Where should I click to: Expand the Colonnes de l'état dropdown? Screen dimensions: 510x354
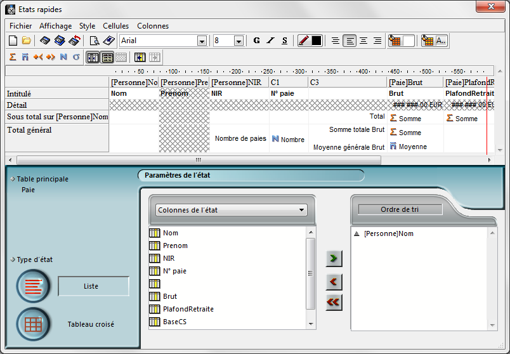pos(301,210)
